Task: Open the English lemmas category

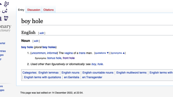Action: (x=48, y=72)
